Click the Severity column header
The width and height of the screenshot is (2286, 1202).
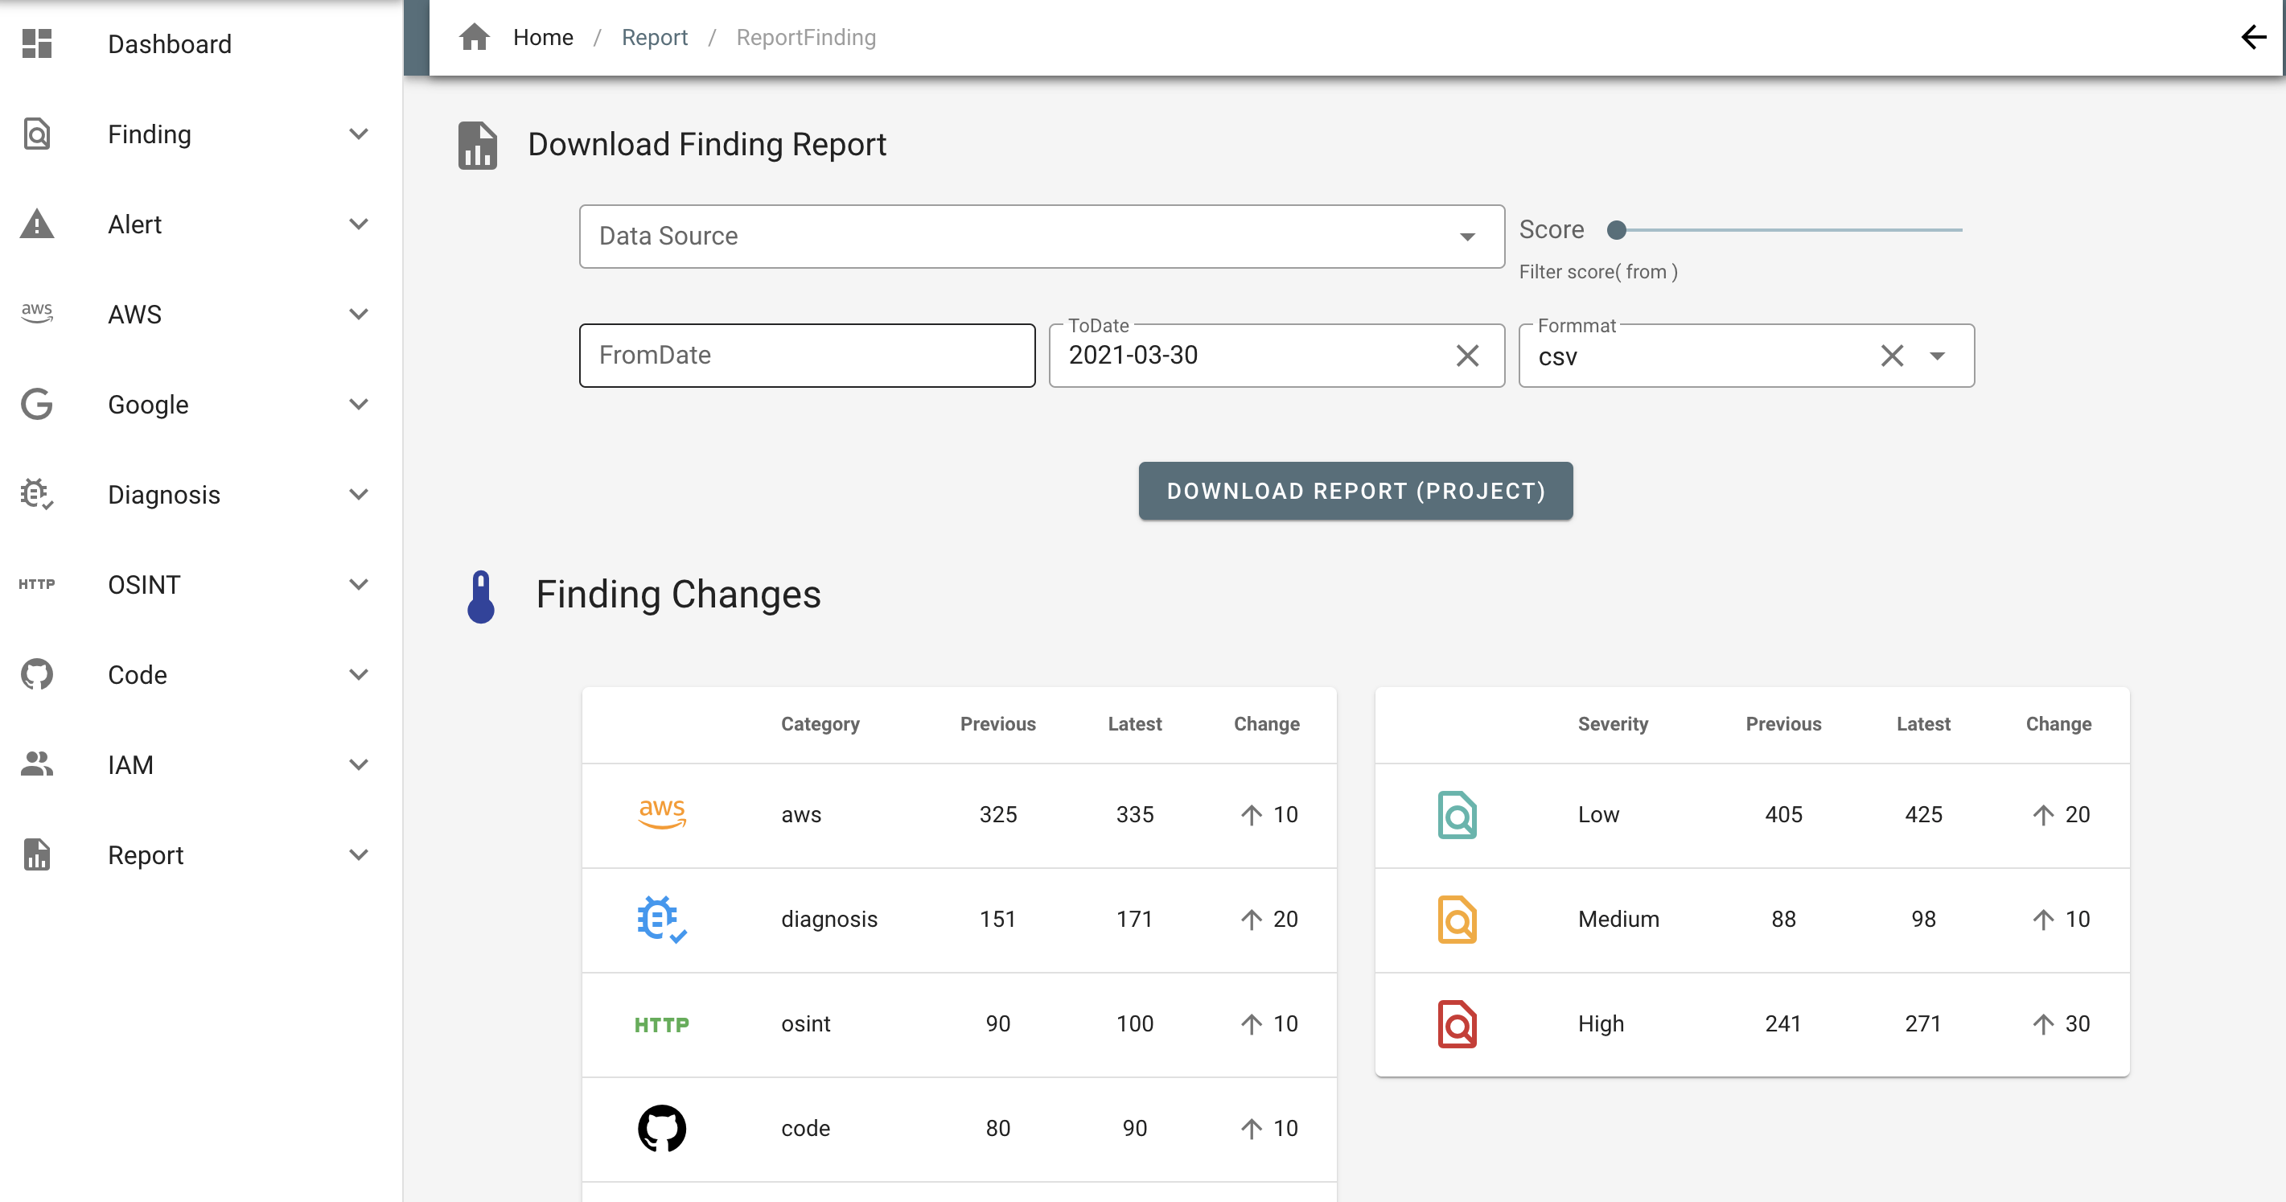click(1613, 723)
